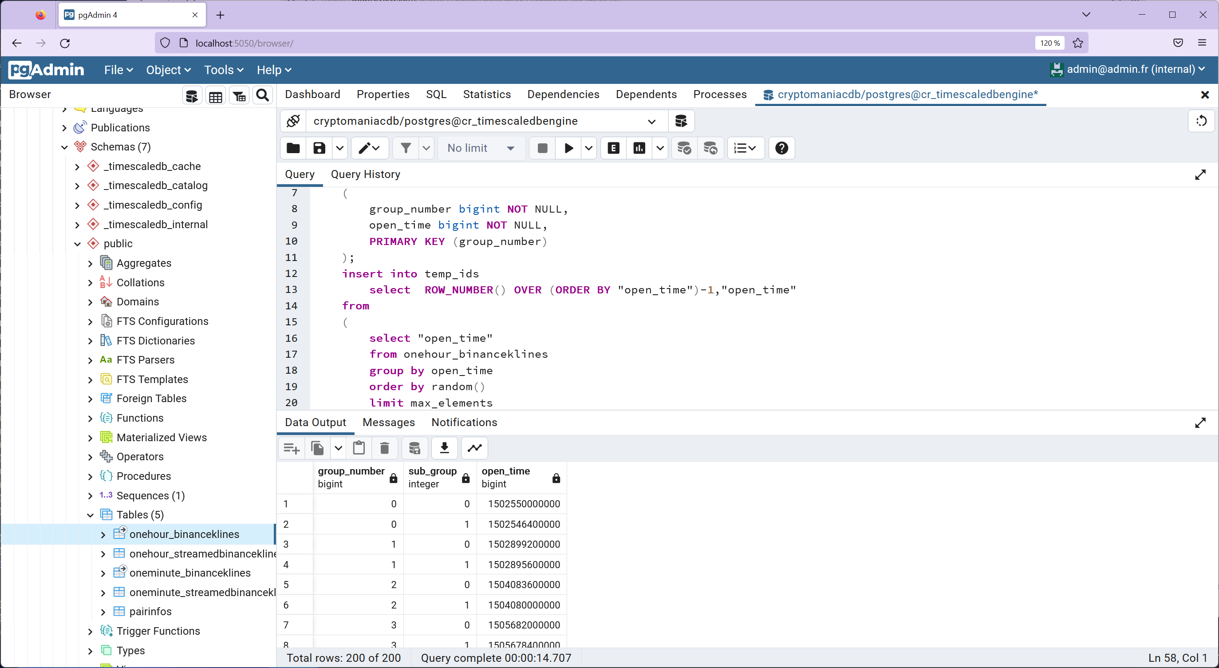Open the Notifications tab
Screen dimensions: 1219x668
pyautogui.click(x=464, y=423)
